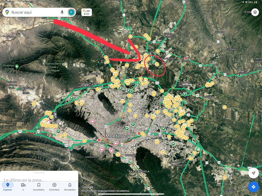Open the Guardados tab

pos(39,187)
